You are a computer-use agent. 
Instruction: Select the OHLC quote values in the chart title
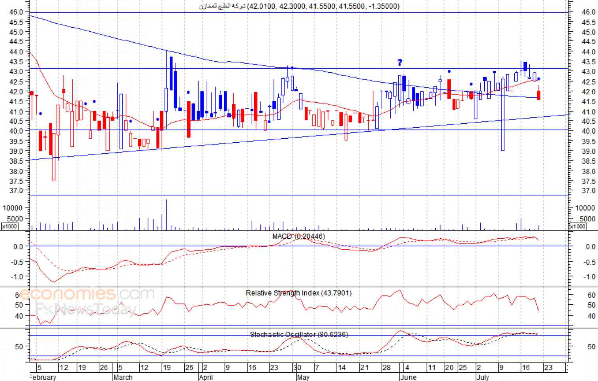pos(323,6)
